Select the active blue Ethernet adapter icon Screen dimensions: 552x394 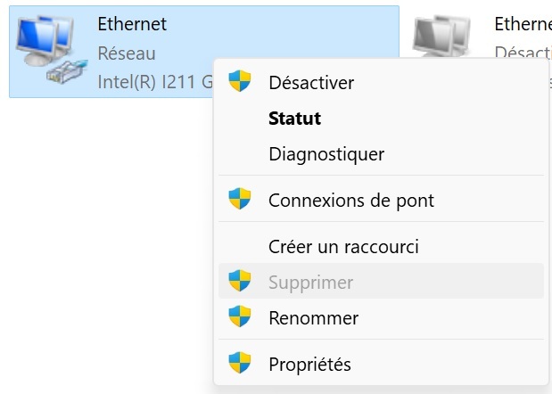click(x=52, y=50)
